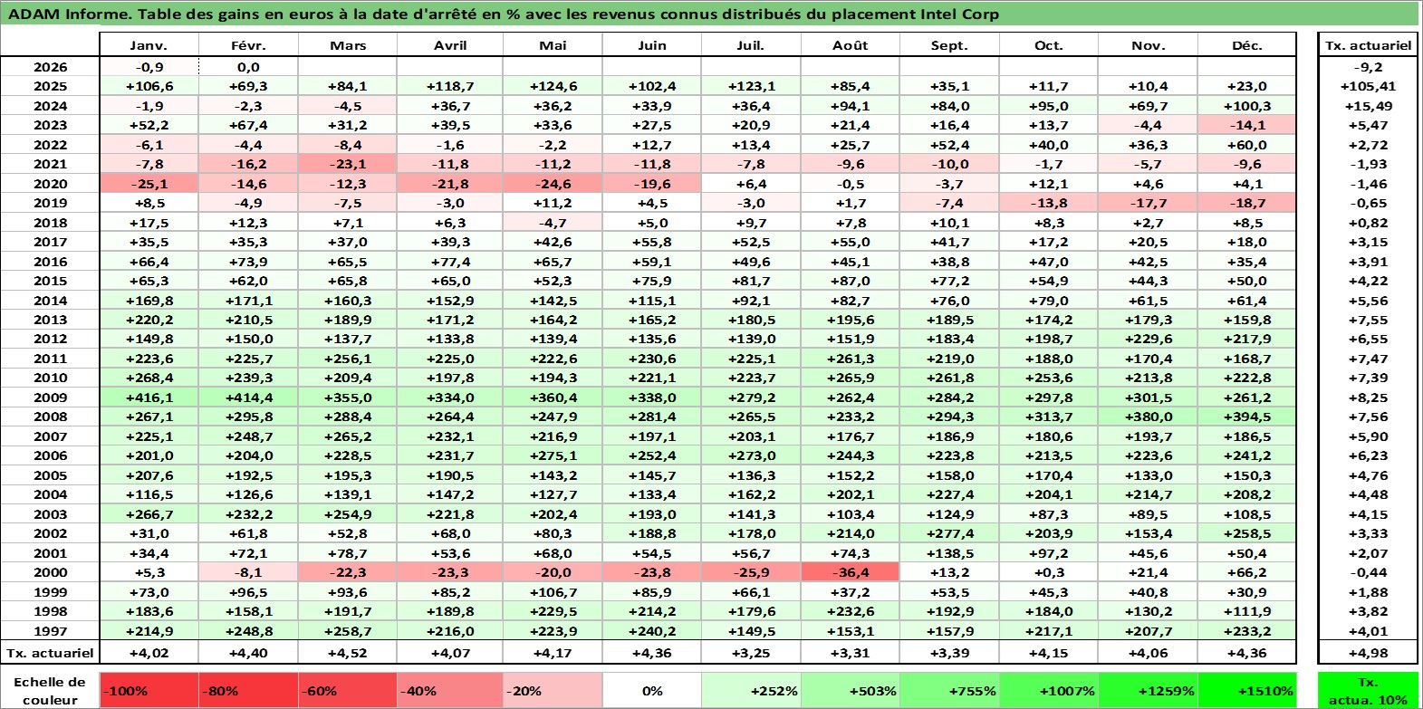Select the +261,3 cell in row 2011
This screenshot has height=709, width=1423.
[x=850, y=359]
